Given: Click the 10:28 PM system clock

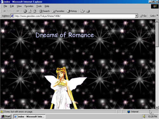Looking at the screenshot, I should coord(152,116).
